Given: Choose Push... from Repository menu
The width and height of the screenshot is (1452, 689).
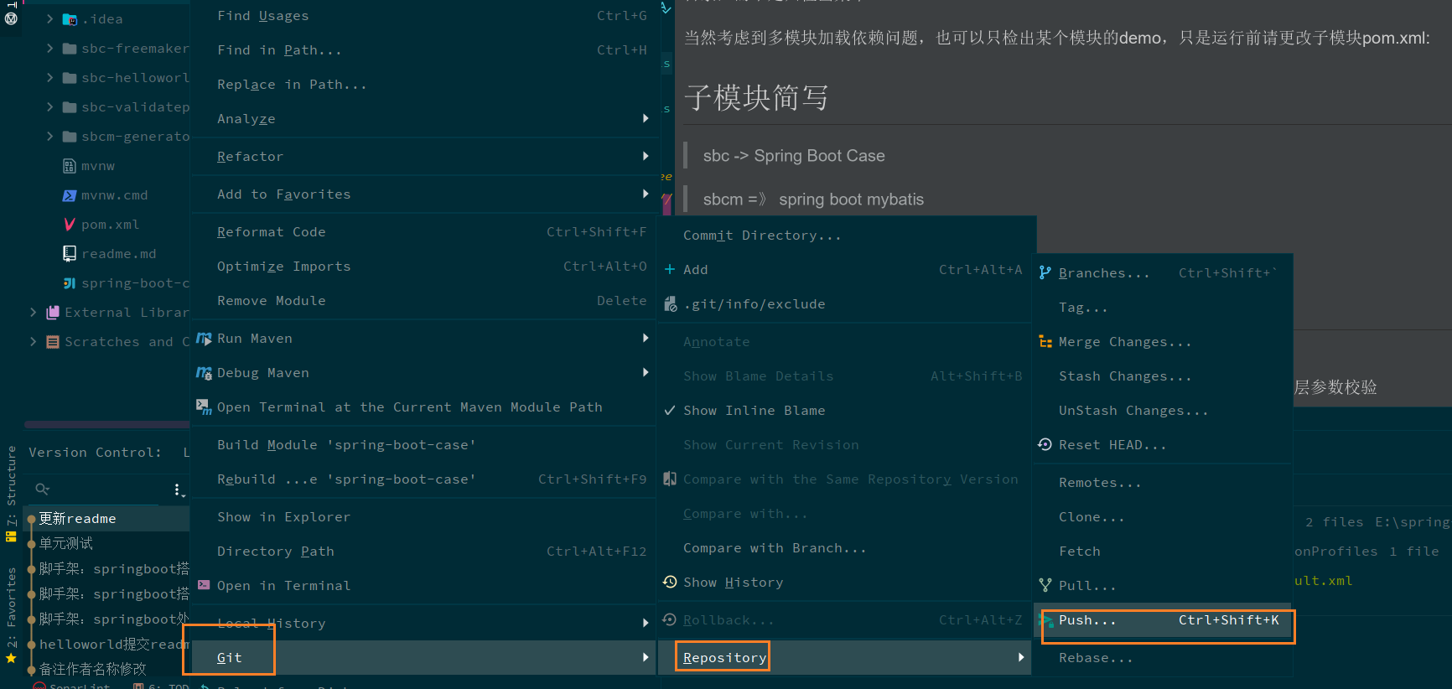Looking at the screenshot, I should [x=1163, y=620].
